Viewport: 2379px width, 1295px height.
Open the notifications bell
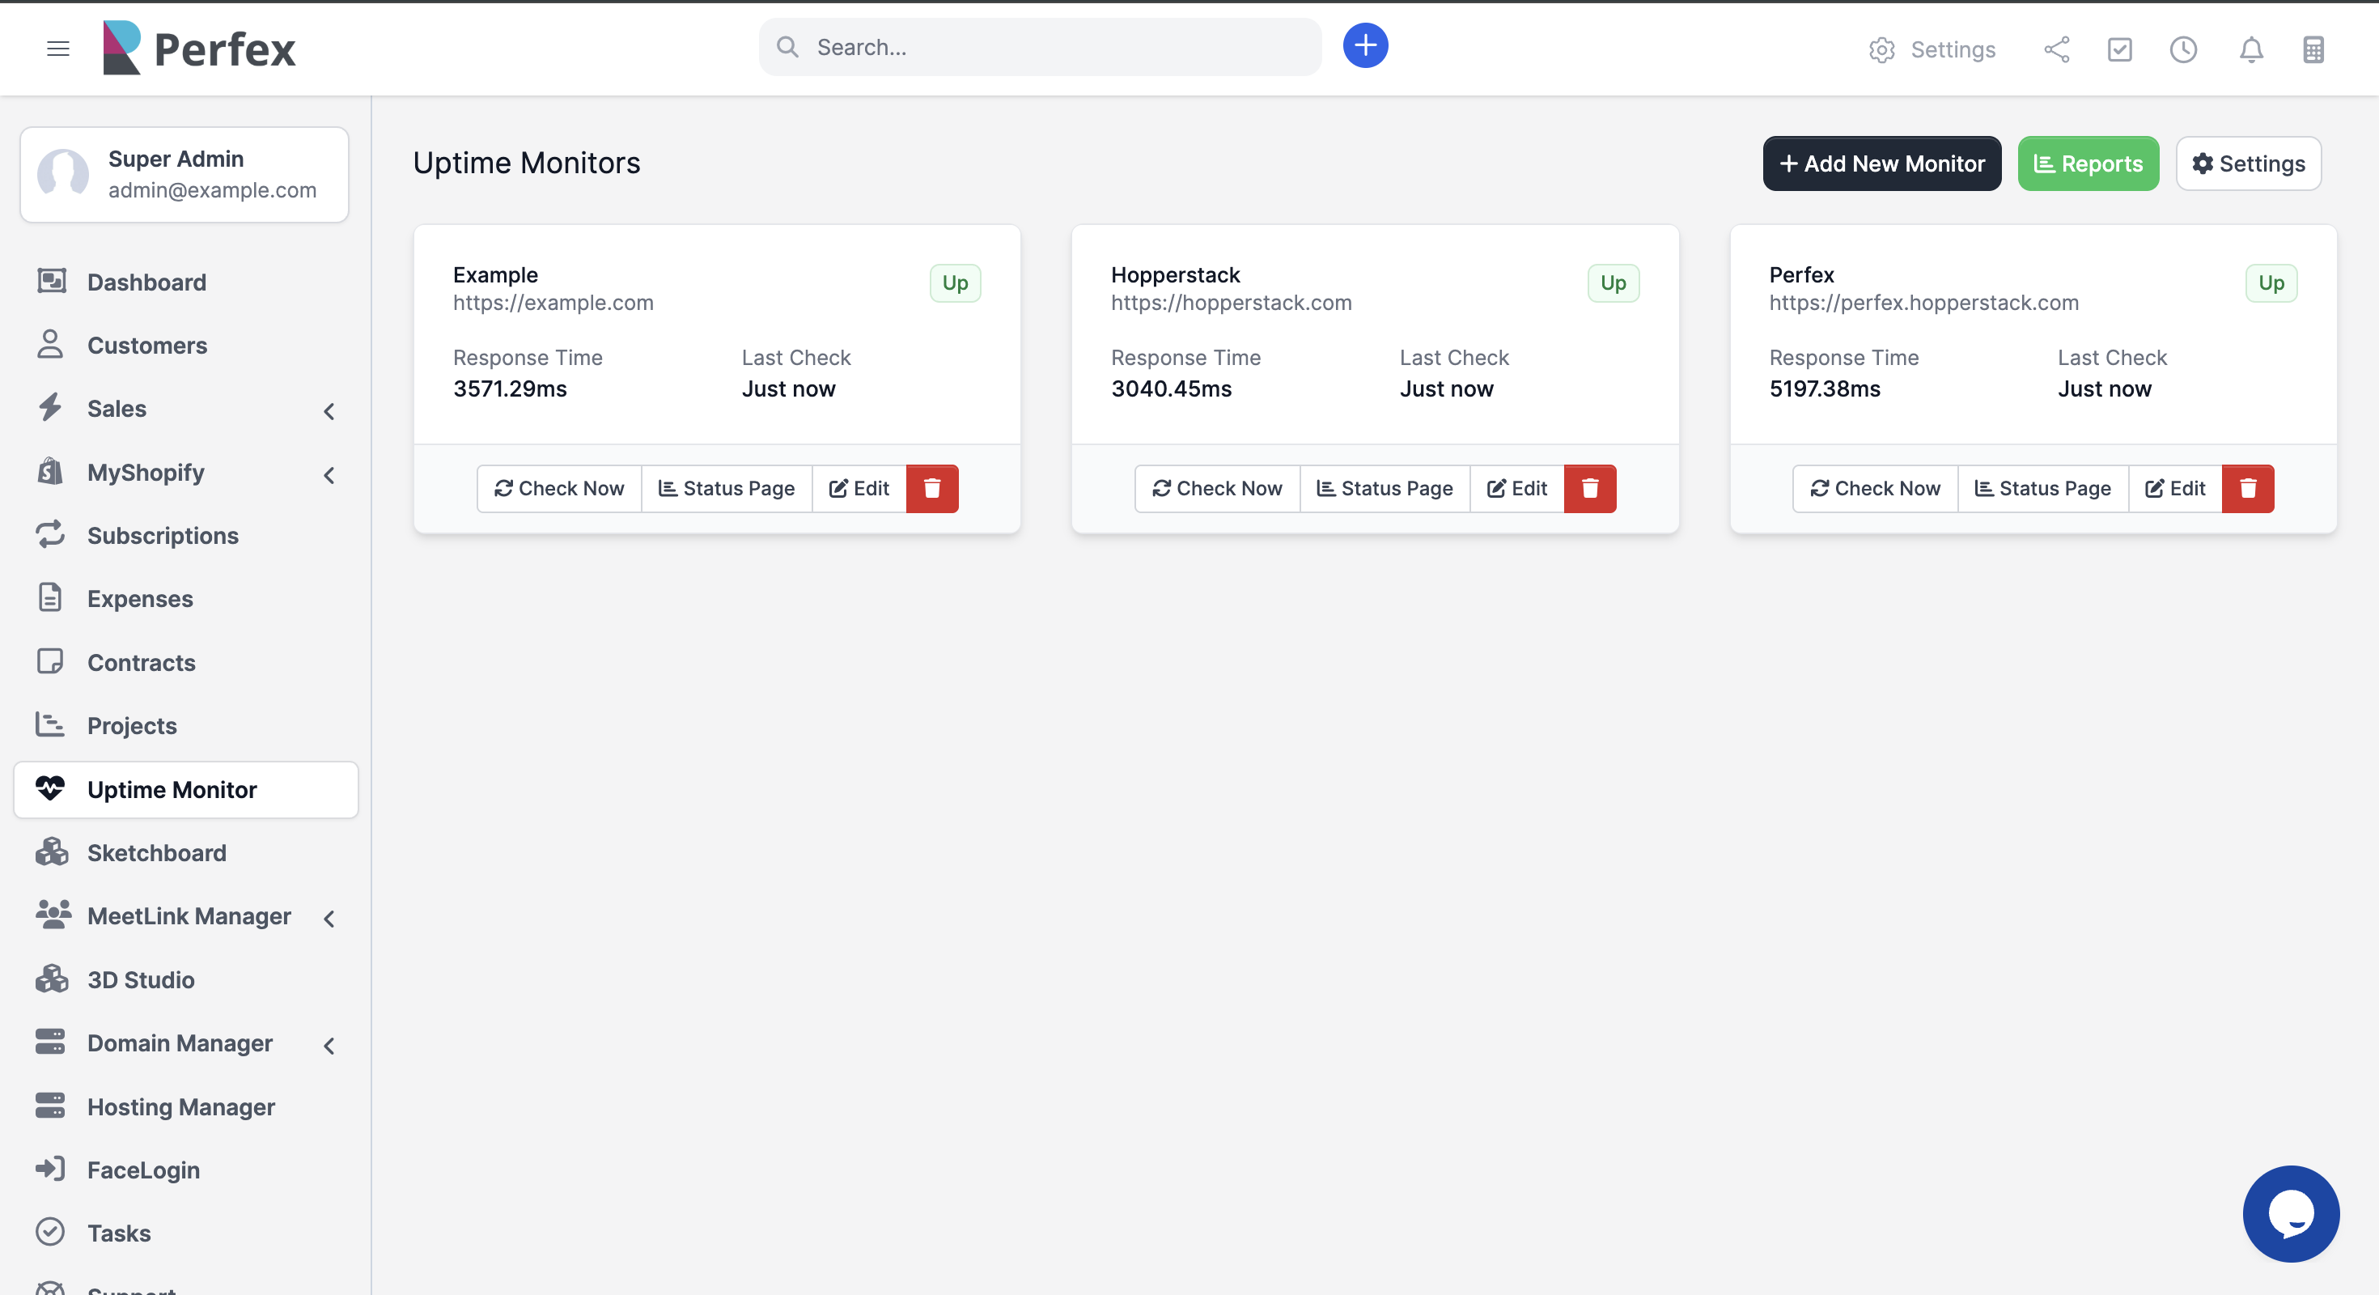point(2250,50)
